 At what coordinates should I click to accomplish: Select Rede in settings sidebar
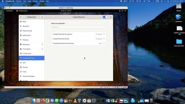pos(32,22)
